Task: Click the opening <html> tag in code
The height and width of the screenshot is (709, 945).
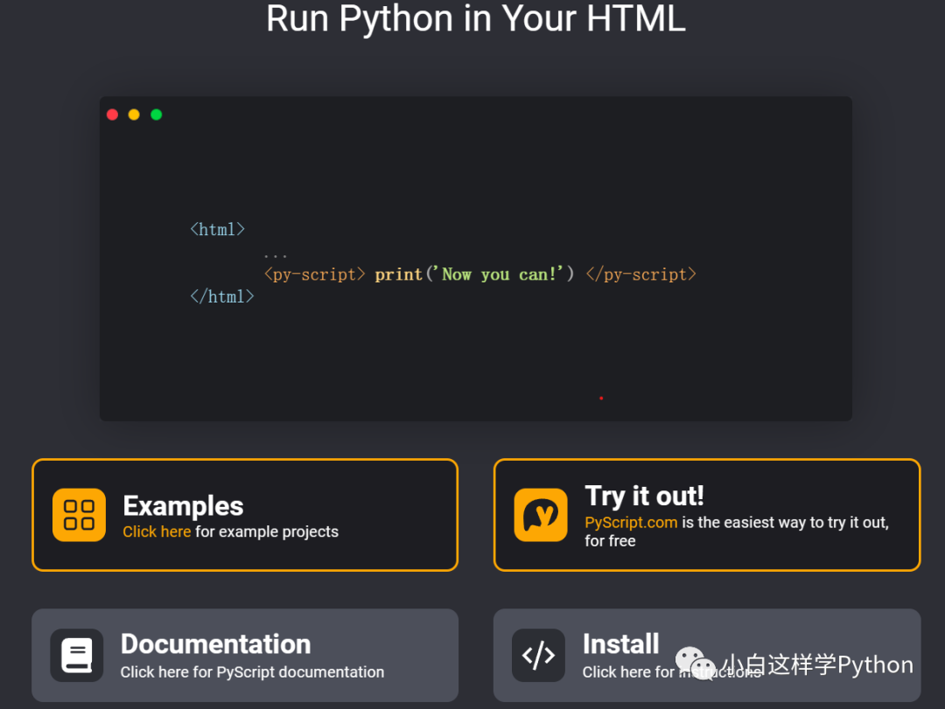Action: 218,230
